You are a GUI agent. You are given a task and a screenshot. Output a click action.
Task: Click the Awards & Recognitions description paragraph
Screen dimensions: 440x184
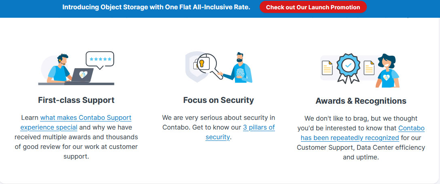361,138
